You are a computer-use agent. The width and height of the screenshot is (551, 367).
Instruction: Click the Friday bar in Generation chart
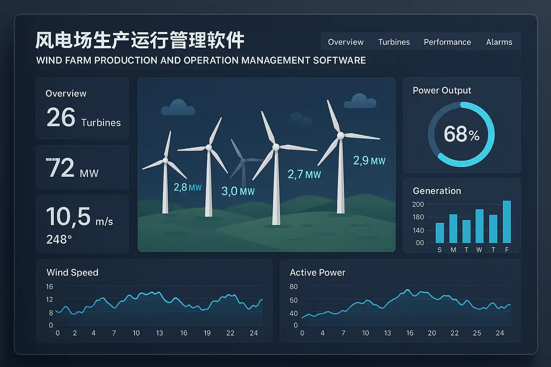(507, 222)
